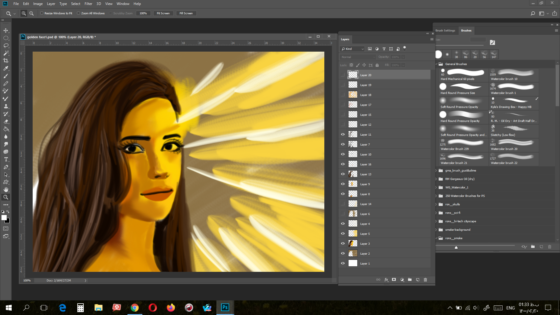Expand the RM Gorgeous Oil (dry) folder
This screenshot has width=560, height=315.
click(437, 179)
